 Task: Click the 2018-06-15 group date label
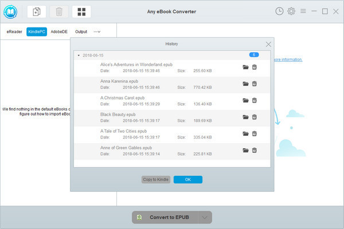tap(93, 56)
